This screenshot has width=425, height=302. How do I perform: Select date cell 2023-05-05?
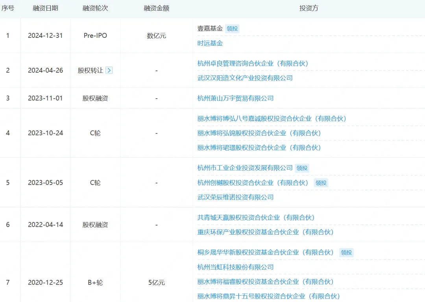pyautogui.click(x=46, y=183)
